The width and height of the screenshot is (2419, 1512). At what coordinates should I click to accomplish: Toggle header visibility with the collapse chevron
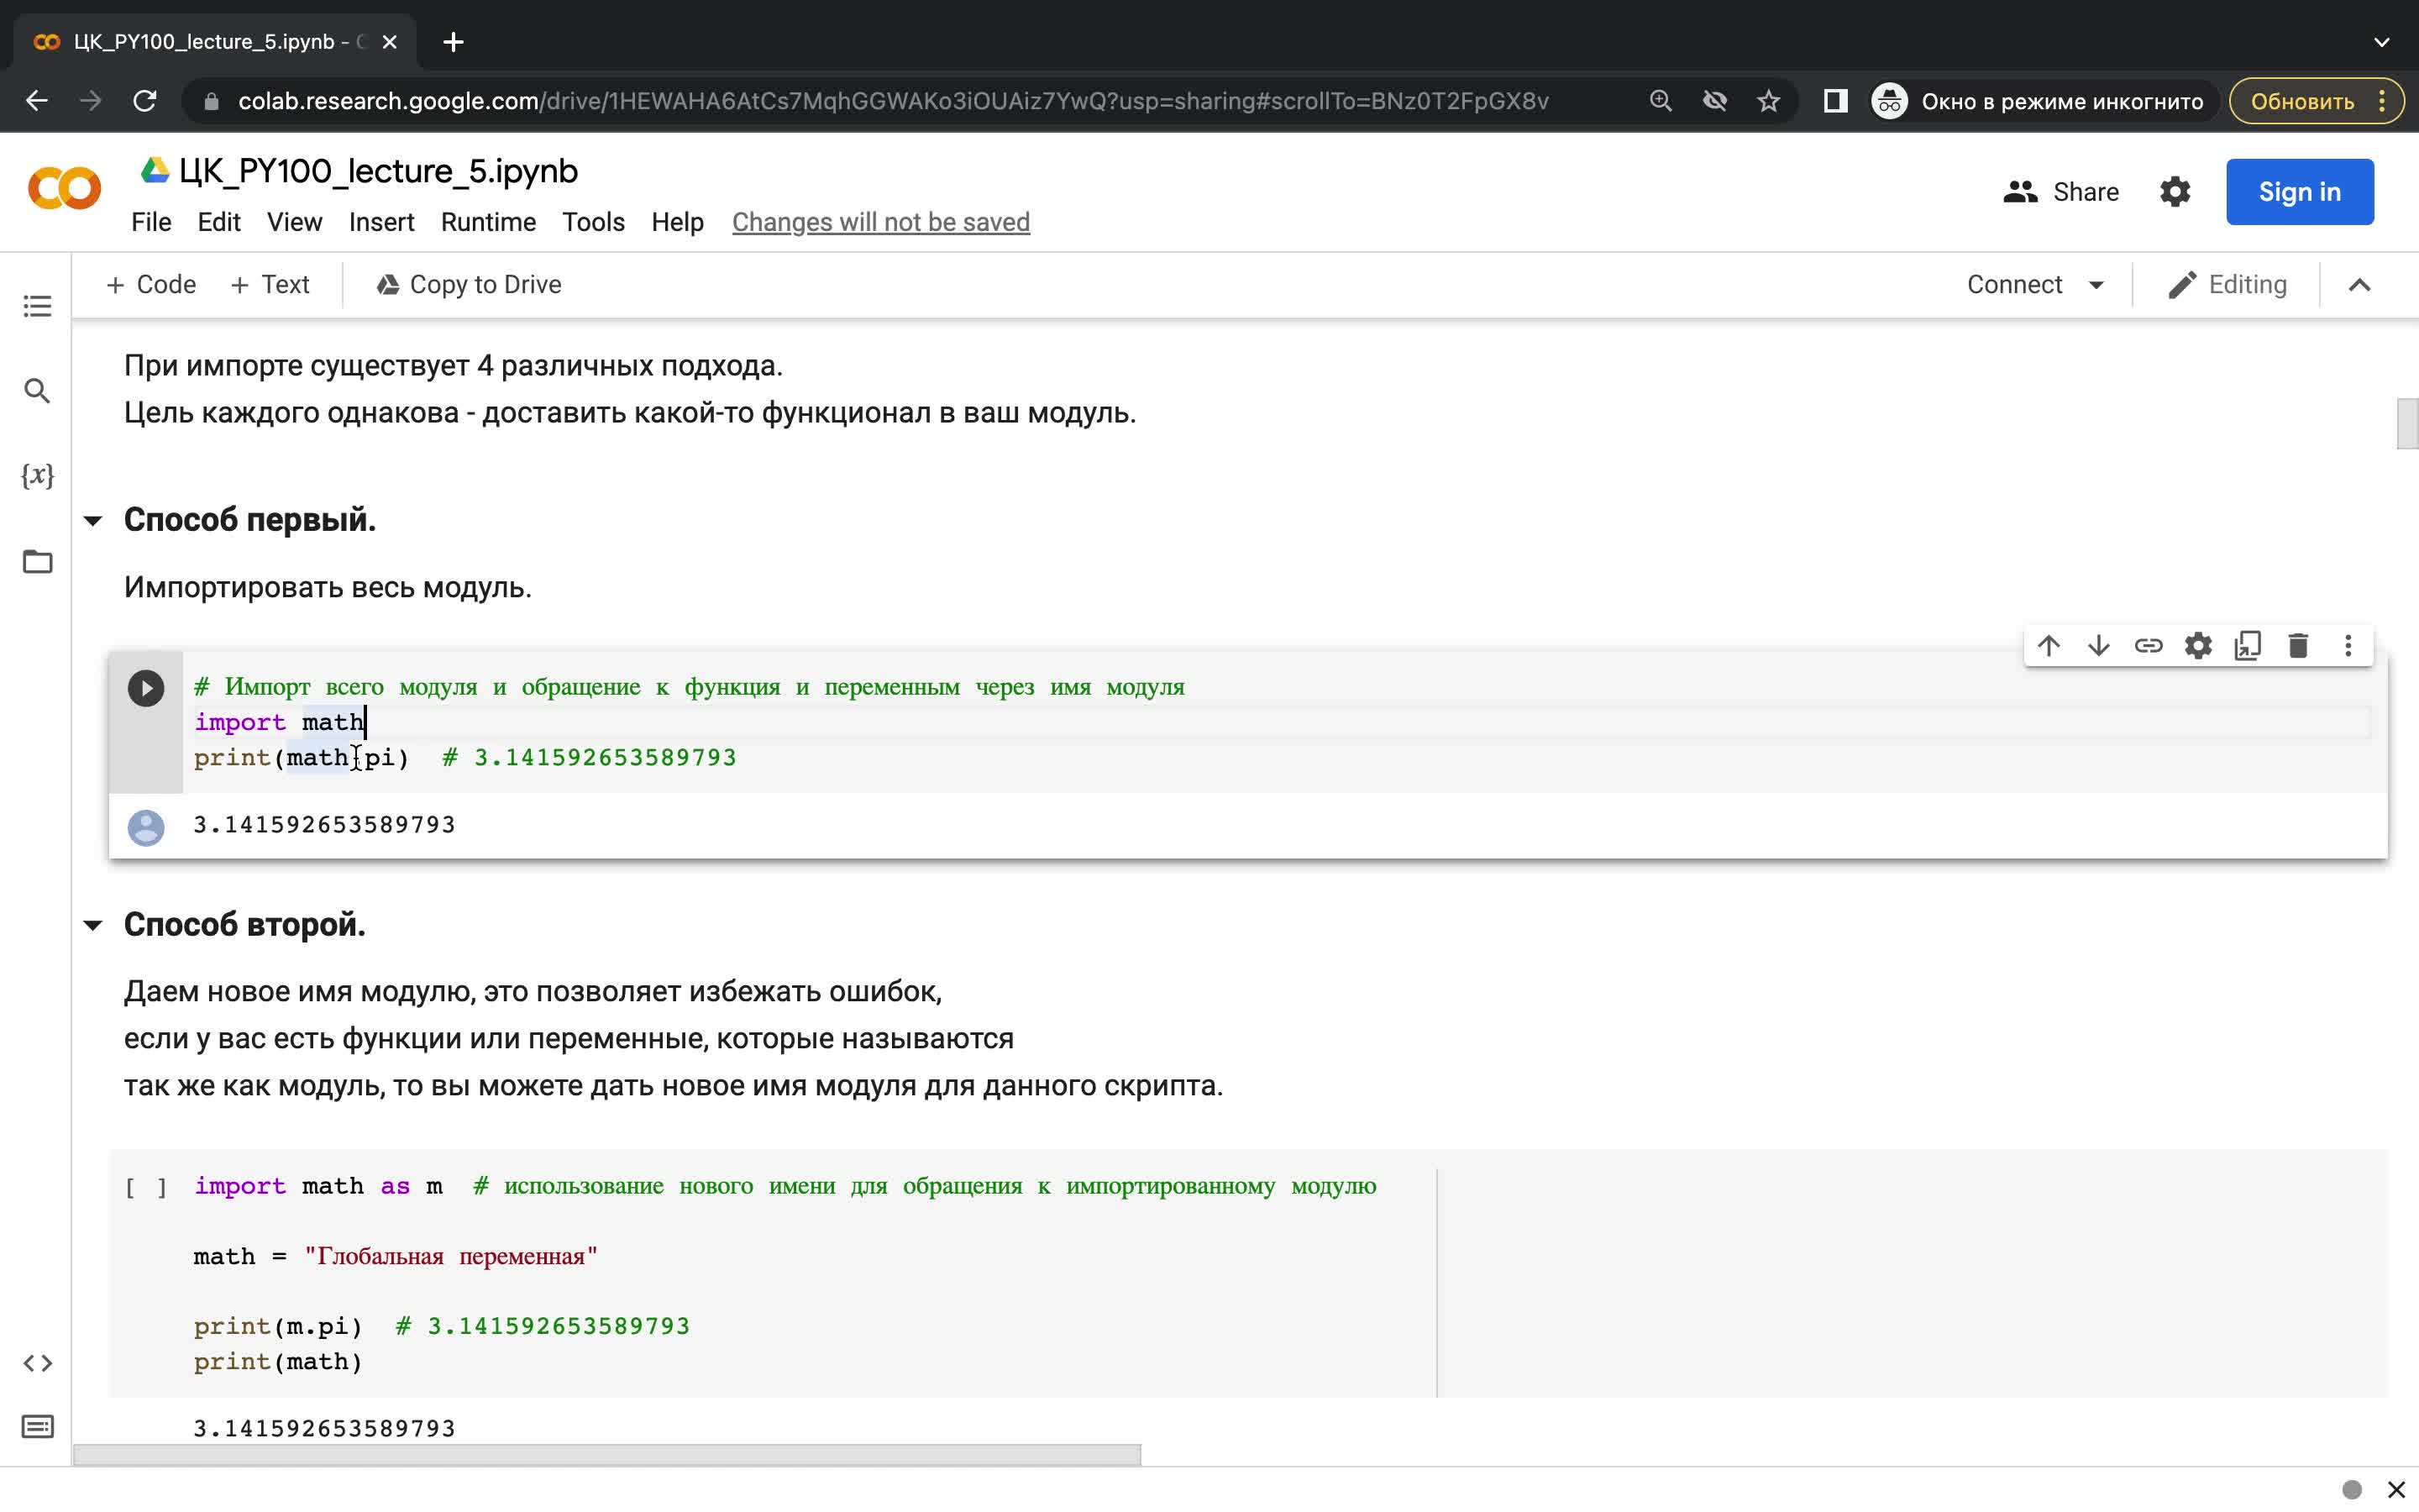(x=2359, y=285)
